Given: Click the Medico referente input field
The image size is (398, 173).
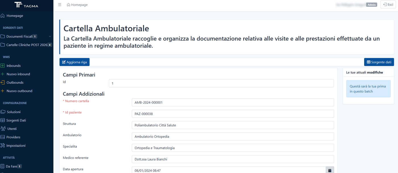Looking at the screenshot, I should tap(233, 159).
